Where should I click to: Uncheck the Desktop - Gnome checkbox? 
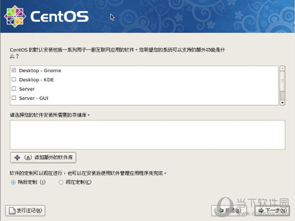point(14,70)
